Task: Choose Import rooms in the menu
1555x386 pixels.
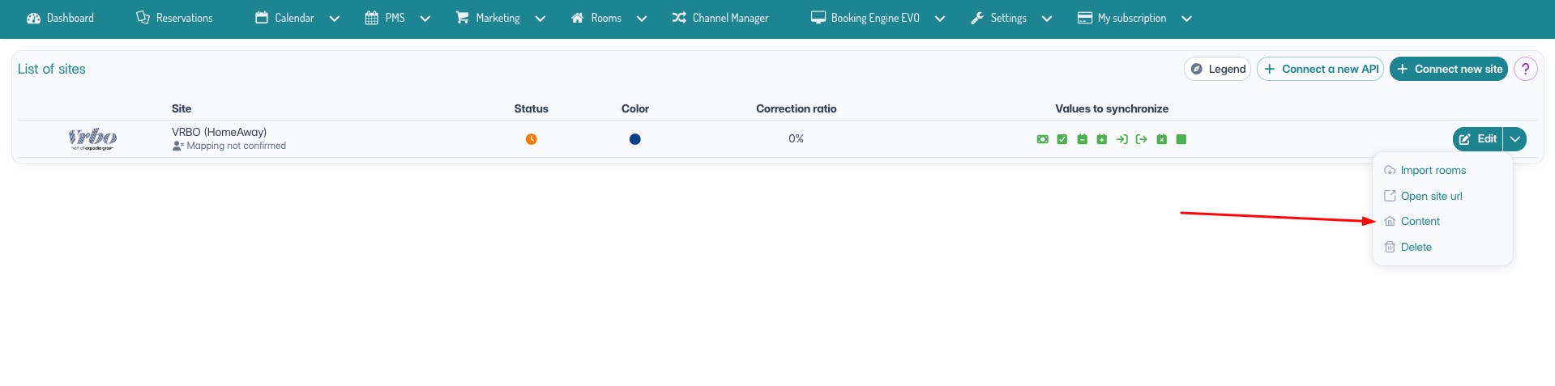Action: click(x=1433, y=170)
